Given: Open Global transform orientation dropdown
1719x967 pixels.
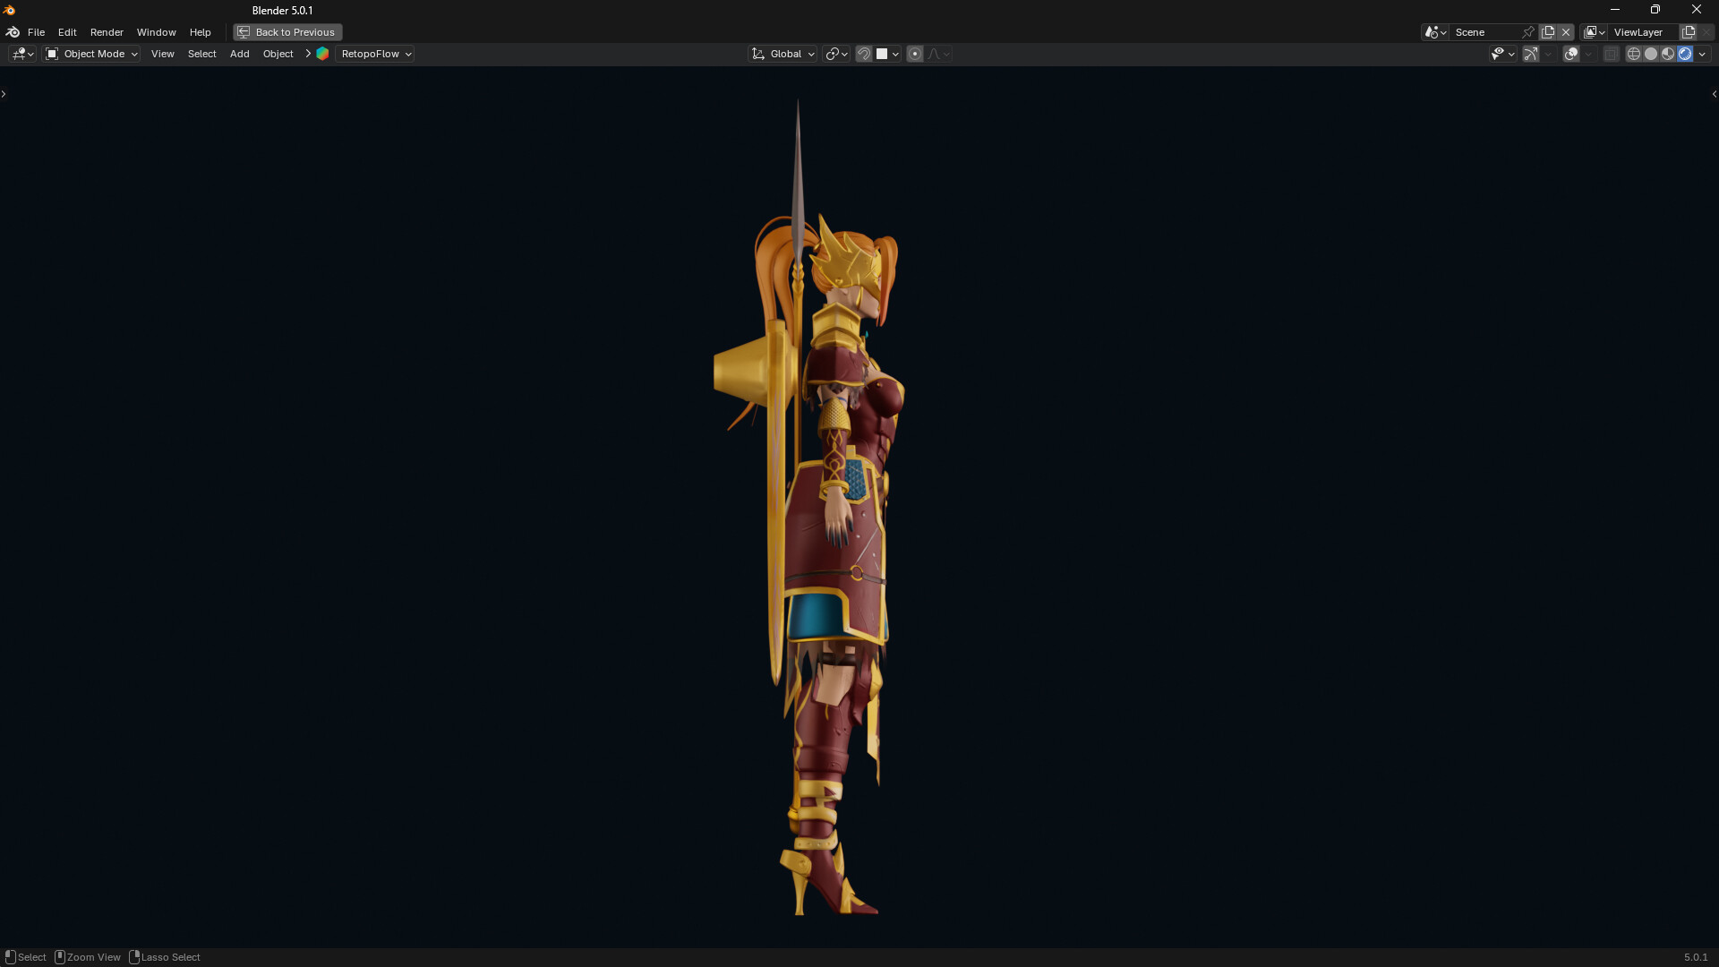Looking at the screenshot, I should coord(783,54).
